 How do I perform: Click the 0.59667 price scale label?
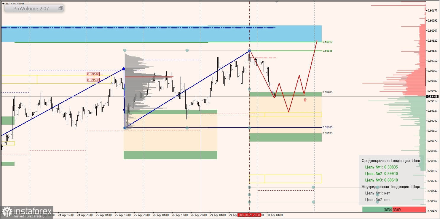click(x=433, y=71)
